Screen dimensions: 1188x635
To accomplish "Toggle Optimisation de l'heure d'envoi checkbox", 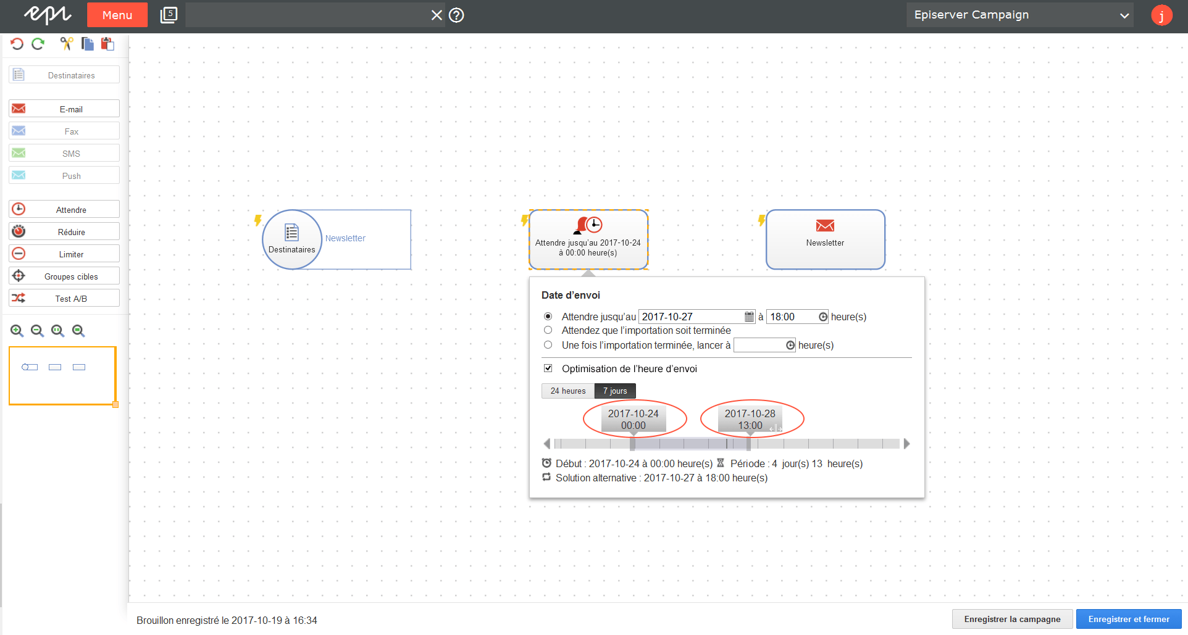I will (x=548, y=368).
